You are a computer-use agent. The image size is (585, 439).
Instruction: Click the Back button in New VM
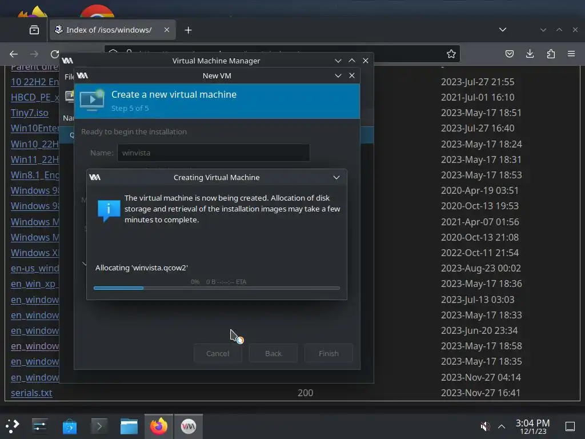point(273,353)
